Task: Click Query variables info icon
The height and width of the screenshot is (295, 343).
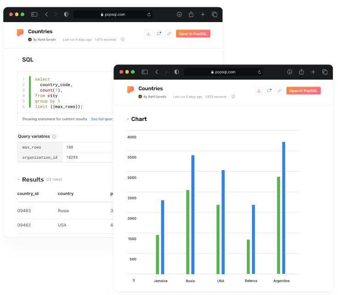Action: 54,136
